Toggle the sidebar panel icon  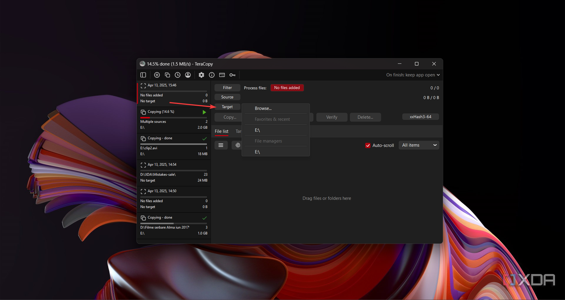tap(143, 75)
